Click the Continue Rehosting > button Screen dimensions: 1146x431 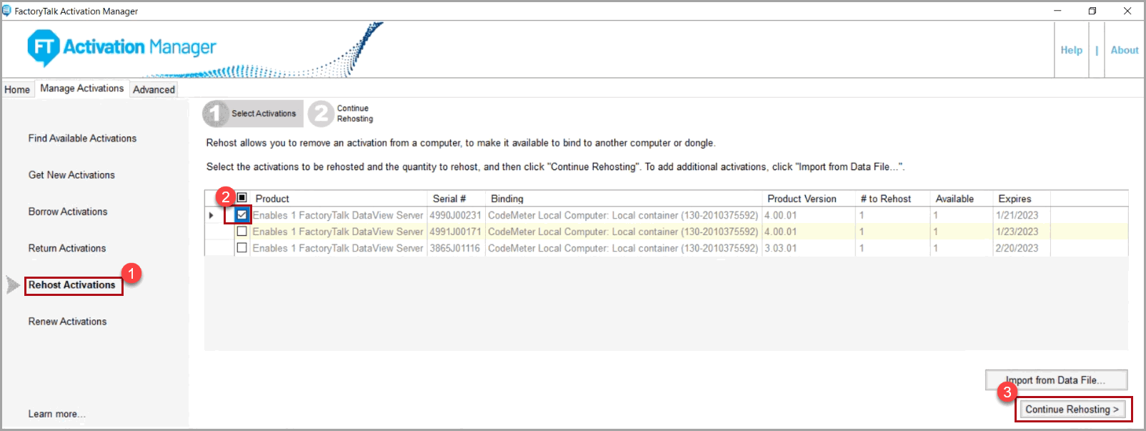(x=1072, y=410)
